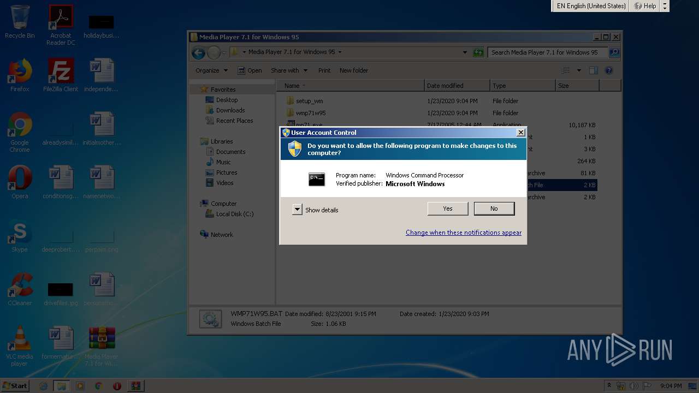Go forward in the Explorer window
The image size is (699, 393).
(214, 52)
